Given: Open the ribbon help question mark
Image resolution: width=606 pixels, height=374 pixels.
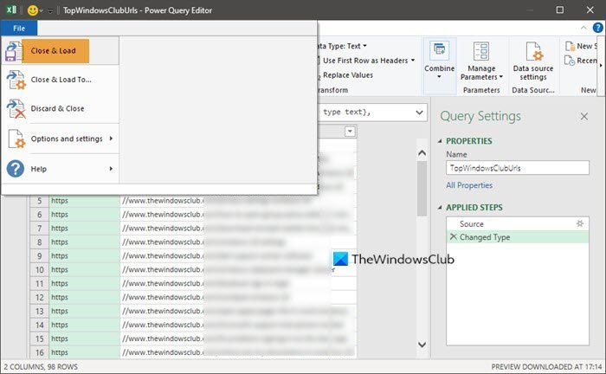Looking at the screenshot, I should (x=597, y=28).
